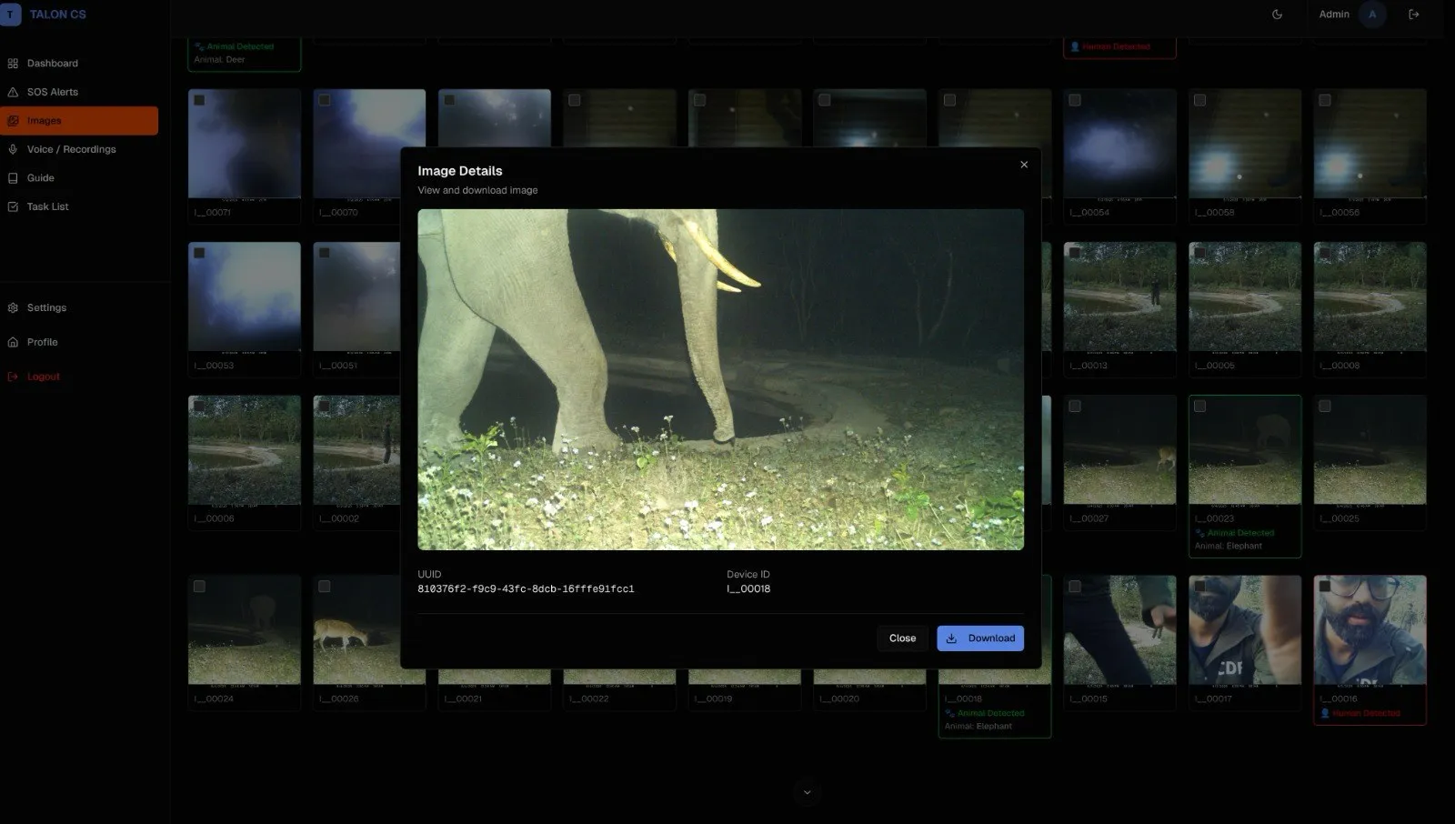Image resolution: width=1455 pixels, height=824 pixels.
Task: Click the 'Animal: Elephant' label under I__00023
Action: (x=1229, y=546)
